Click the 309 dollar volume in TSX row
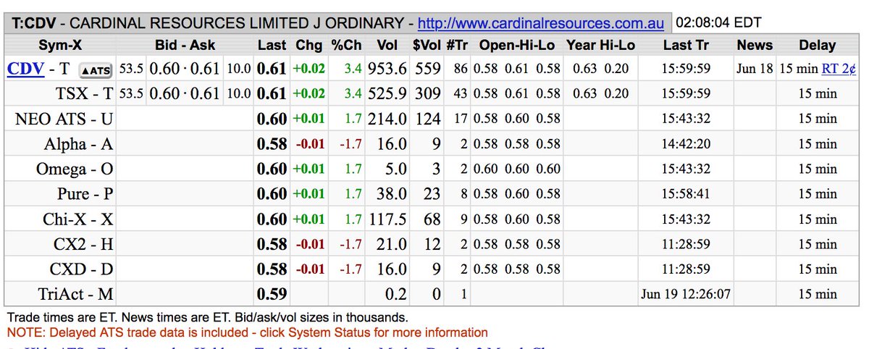The image size is (869, 349). click(x=429, y=94)
